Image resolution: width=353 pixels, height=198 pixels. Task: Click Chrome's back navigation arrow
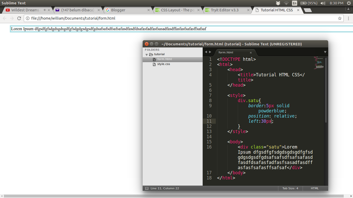point(4,18)
